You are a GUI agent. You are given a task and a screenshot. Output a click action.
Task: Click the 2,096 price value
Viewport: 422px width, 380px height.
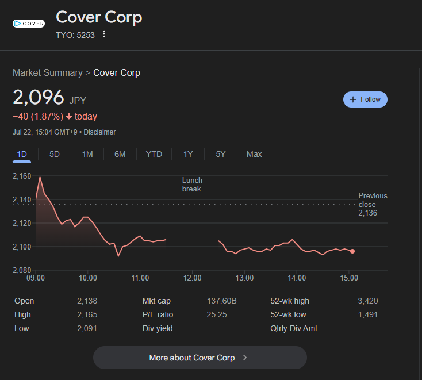(x=39, y=97)
